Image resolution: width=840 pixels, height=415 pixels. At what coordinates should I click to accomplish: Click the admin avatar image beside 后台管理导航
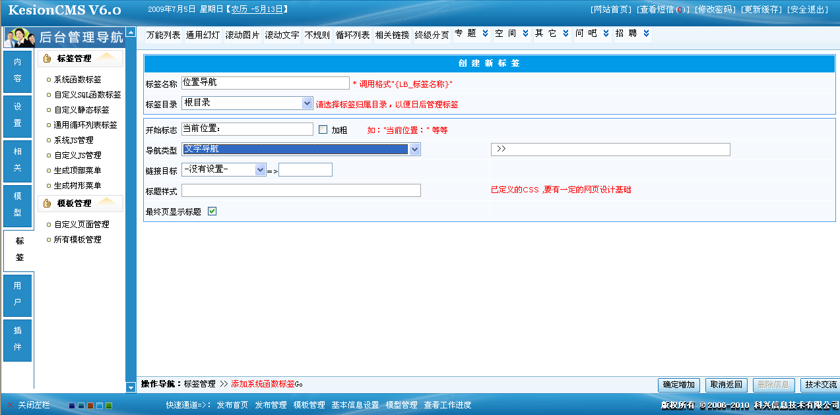[x=18, y=36]
